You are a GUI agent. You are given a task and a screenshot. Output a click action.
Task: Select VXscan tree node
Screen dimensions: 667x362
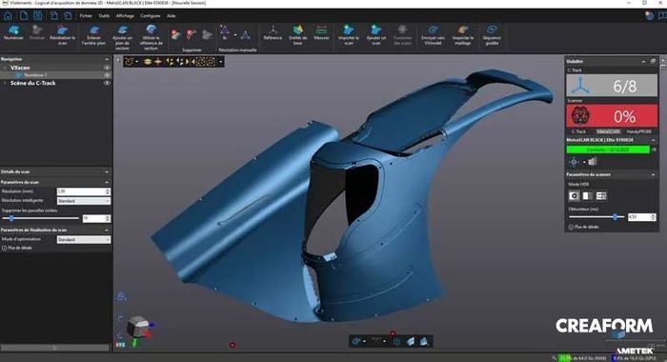coord(20,68)
